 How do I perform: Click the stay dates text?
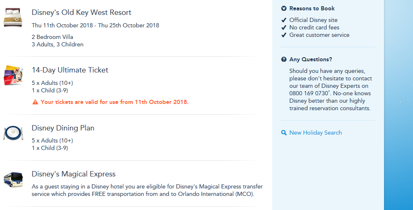pyautogui.click(x=95, y=25)
